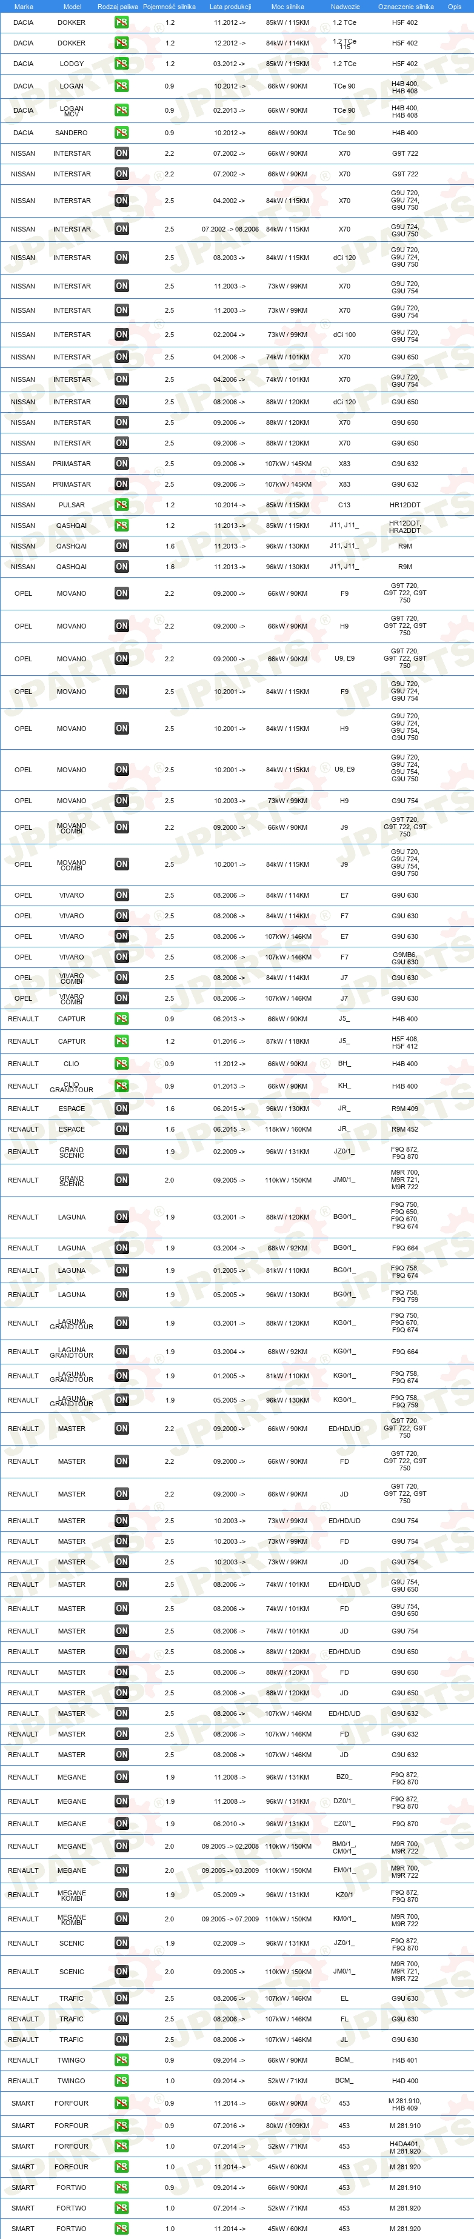Click the Marka column header
The height and width of the screenshot is (2239, 474).
(24, 6)
